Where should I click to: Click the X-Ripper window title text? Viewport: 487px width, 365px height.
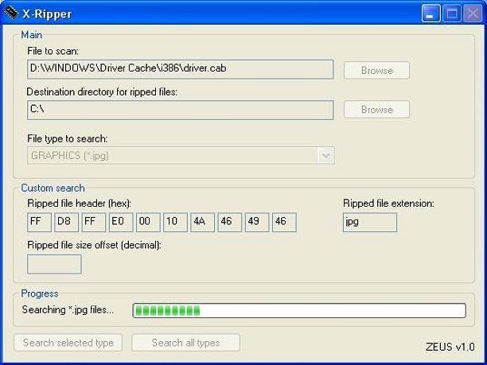point(47,14)
